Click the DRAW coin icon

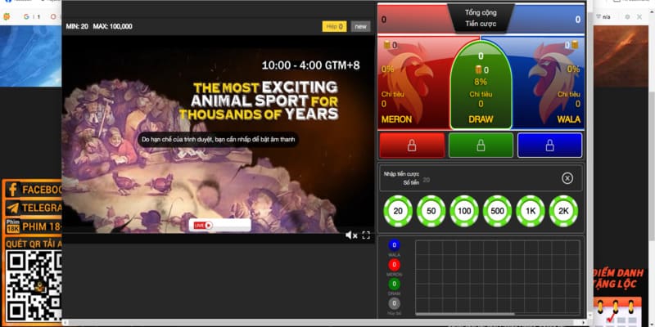478,69
